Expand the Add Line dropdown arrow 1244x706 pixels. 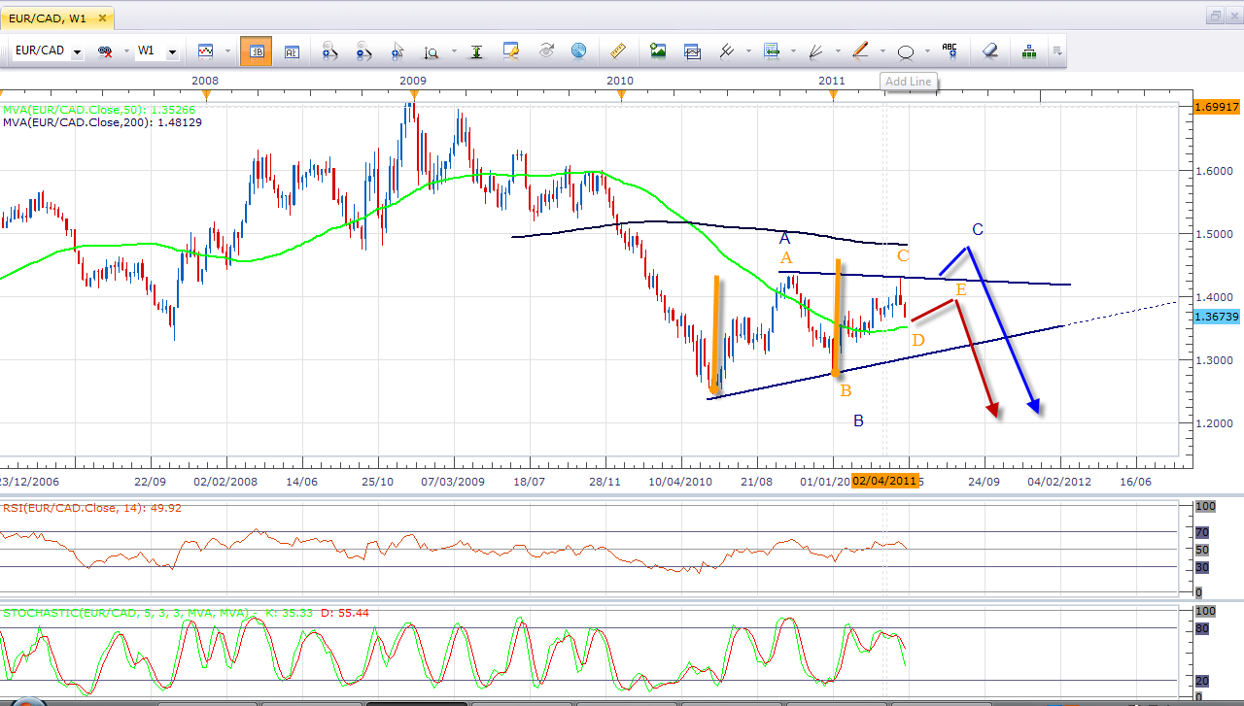(882, 51)
